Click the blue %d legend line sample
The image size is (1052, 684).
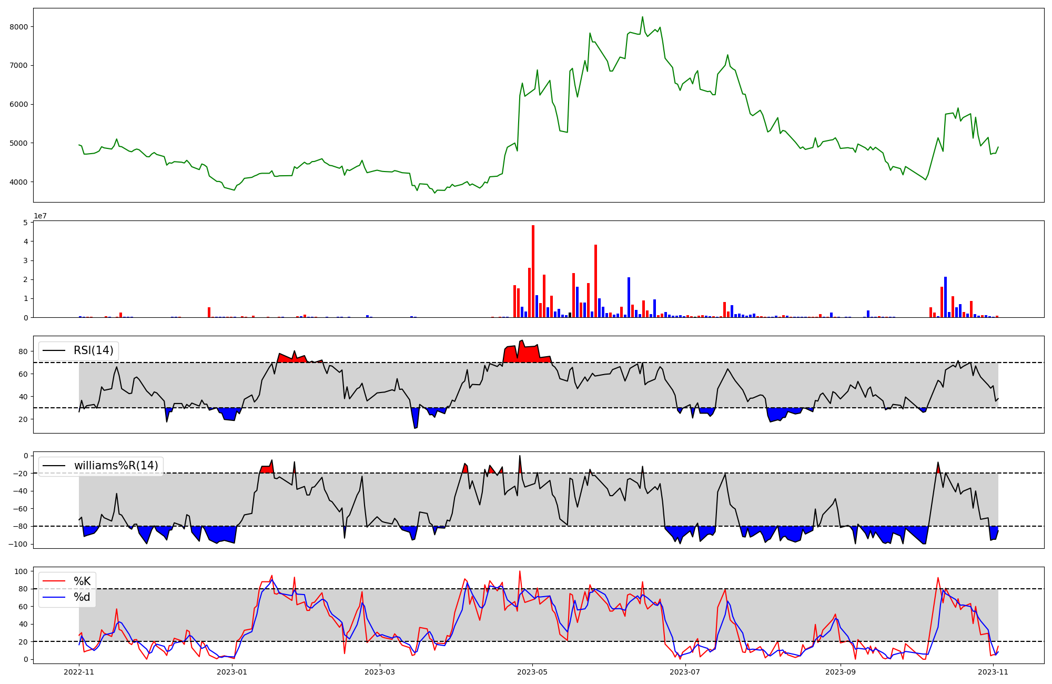click(x=54, y=597)
